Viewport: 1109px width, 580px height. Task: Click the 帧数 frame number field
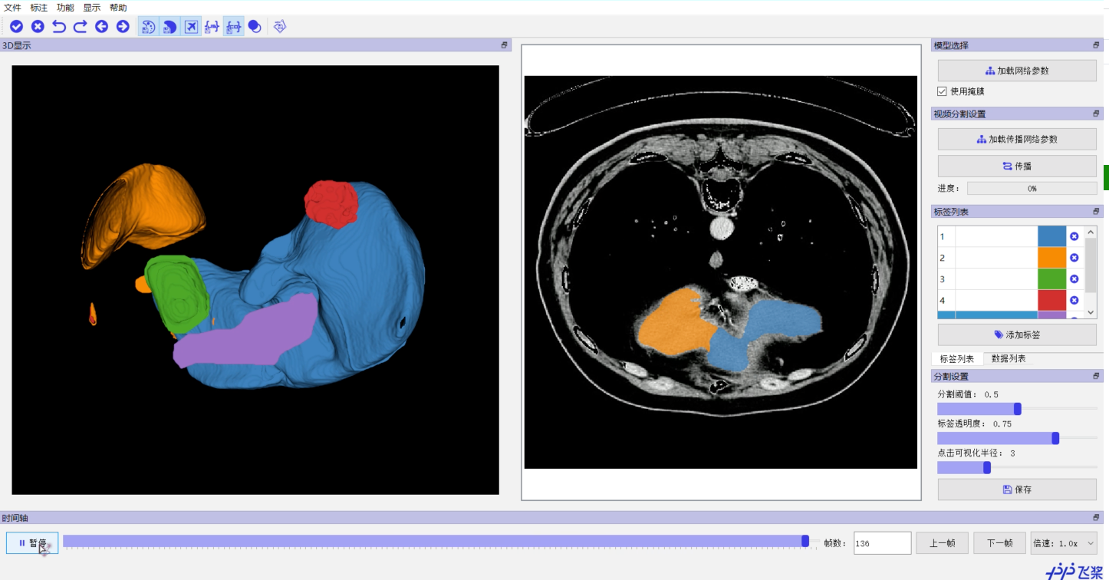pyautogui.click(x=882, y=542)
